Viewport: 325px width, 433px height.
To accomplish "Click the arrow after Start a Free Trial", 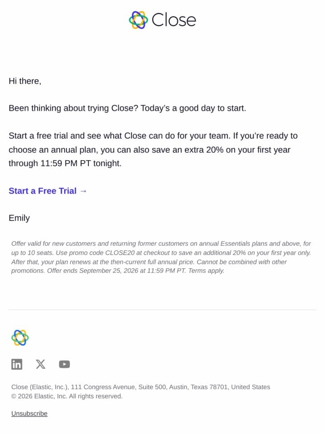I will click(x=83, y=191).
